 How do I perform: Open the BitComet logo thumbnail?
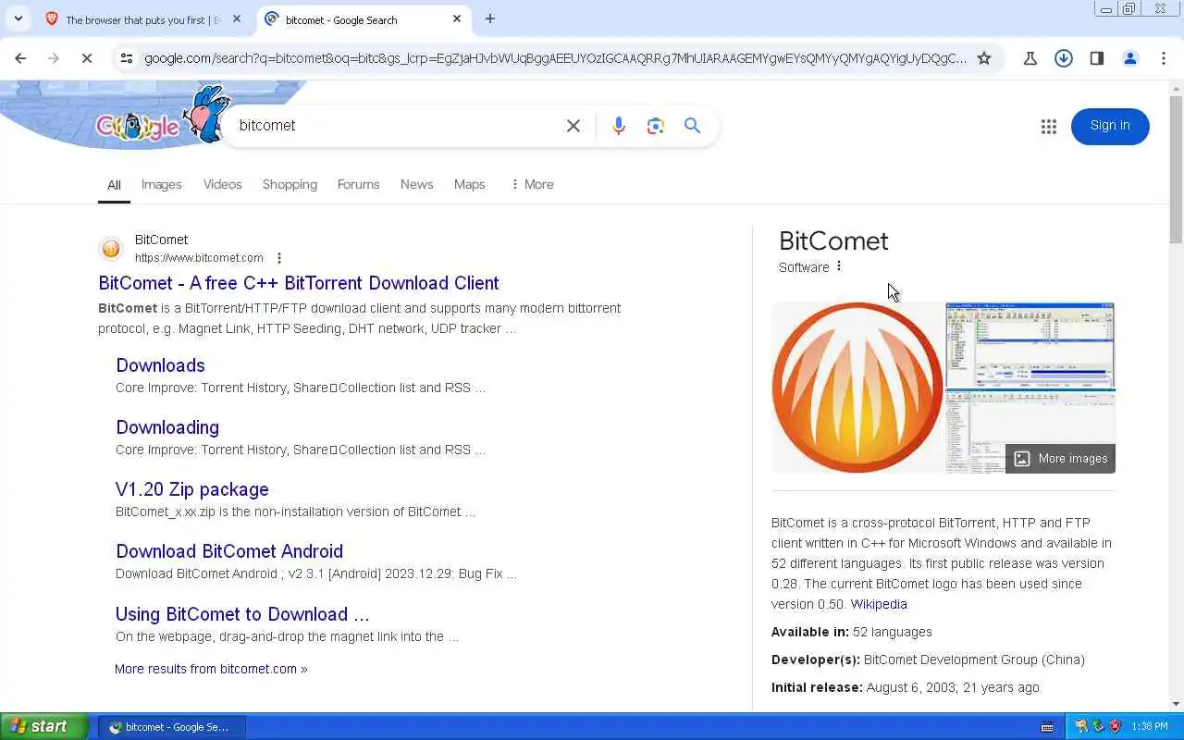(x=857, y=388)
